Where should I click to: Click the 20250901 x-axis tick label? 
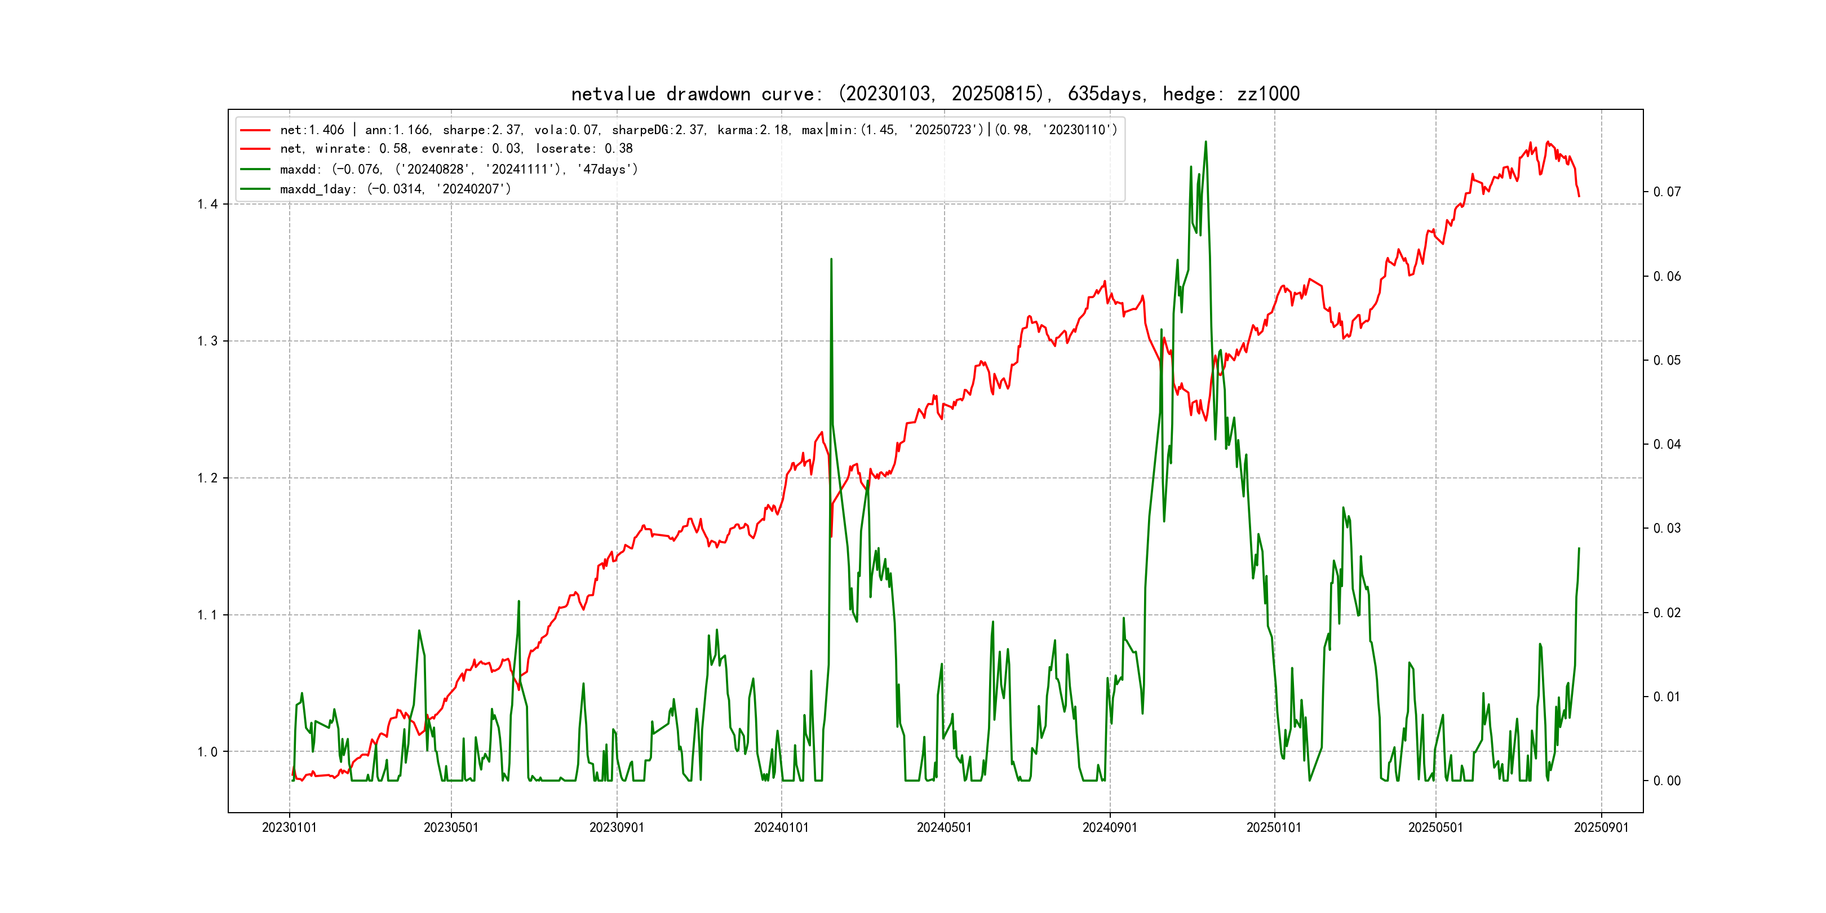coord(1601,827)
